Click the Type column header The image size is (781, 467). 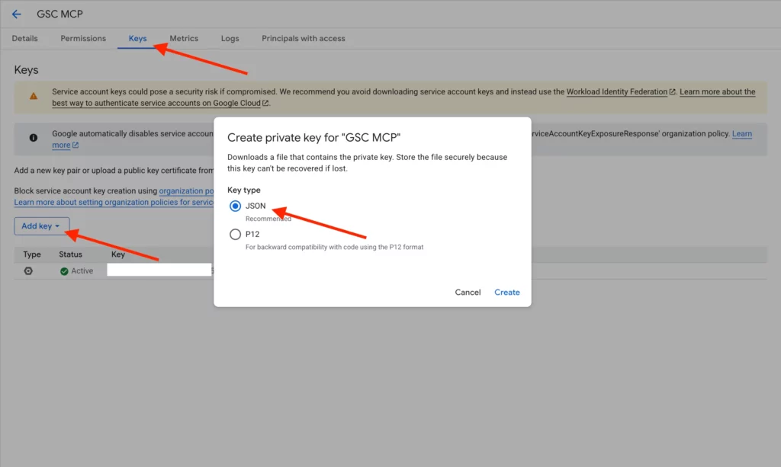click(x=32, y=254)
